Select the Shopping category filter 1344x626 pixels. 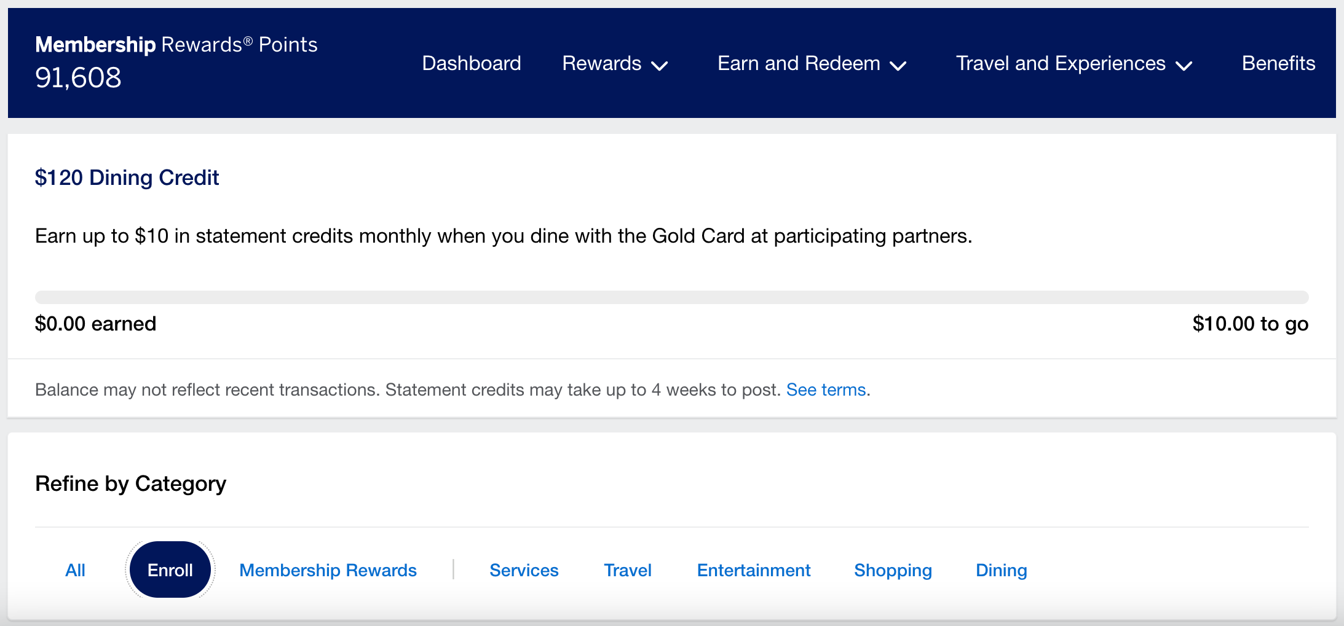pyautogui.click(x=893, y=570)
